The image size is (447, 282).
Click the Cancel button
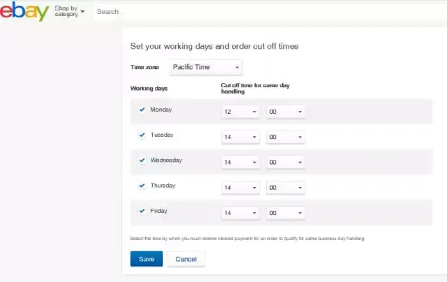[x=186, y=259]
